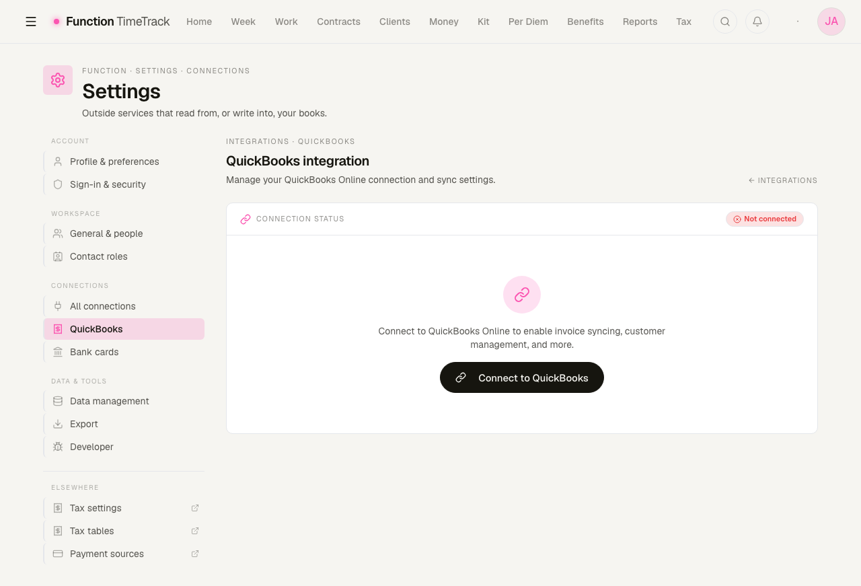Show All connections page
Image resolution: width=861 pixels, height=586 pixels.
point(124,306)
